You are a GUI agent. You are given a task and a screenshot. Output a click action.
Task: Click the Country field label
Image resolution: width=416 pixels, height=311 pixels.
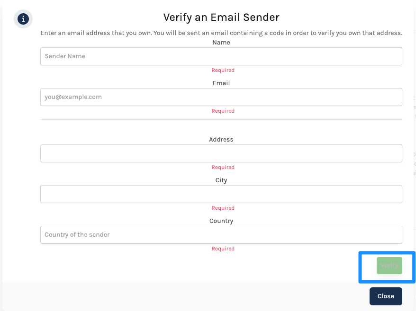(221, 221)
